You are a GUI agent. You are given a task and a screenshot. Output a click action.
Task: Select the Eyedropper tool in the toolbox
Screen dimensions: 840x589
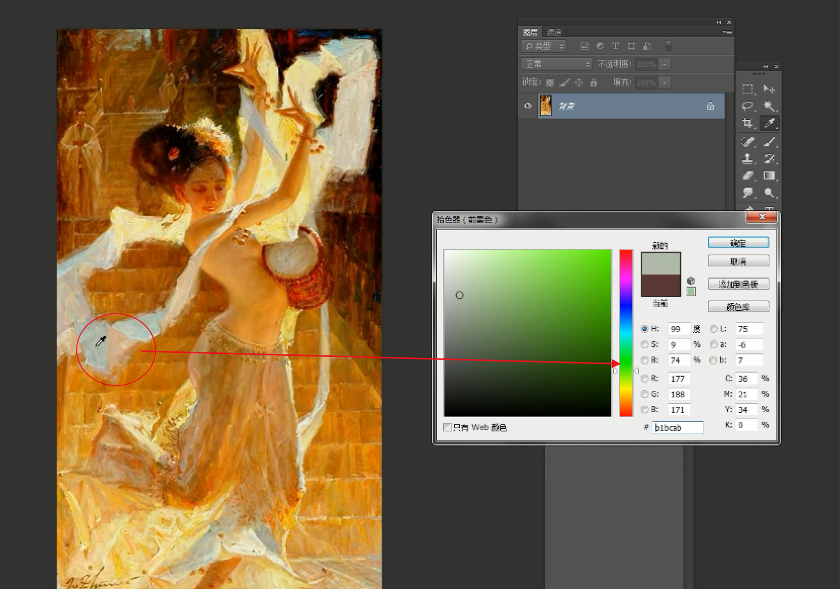pyautogui.click(x=769, y=123)
